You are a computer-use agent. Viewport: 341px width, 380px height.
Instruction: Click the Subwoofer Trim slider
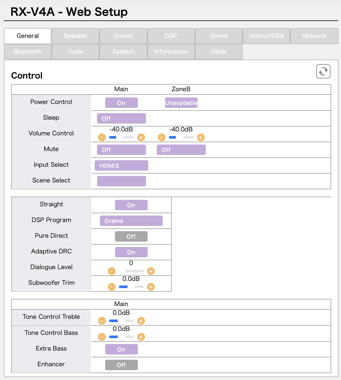(x=131, y=287)
